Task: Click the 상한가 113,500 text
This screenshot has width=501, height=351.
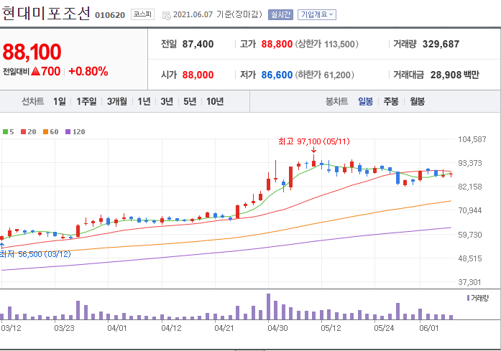Action: [x=326, y=44]
